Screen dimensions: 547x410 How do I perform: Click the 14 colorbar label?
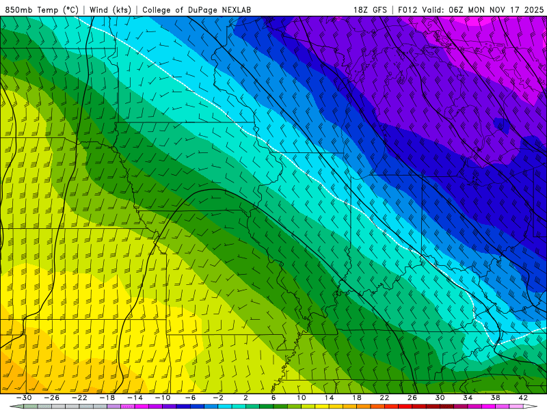pos(329,398)
